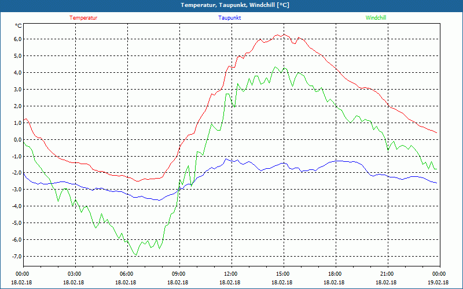The width and height of the screenshot is (463, 289).
Task: Click the '19.02.18' date label
Action: (438, 283)
